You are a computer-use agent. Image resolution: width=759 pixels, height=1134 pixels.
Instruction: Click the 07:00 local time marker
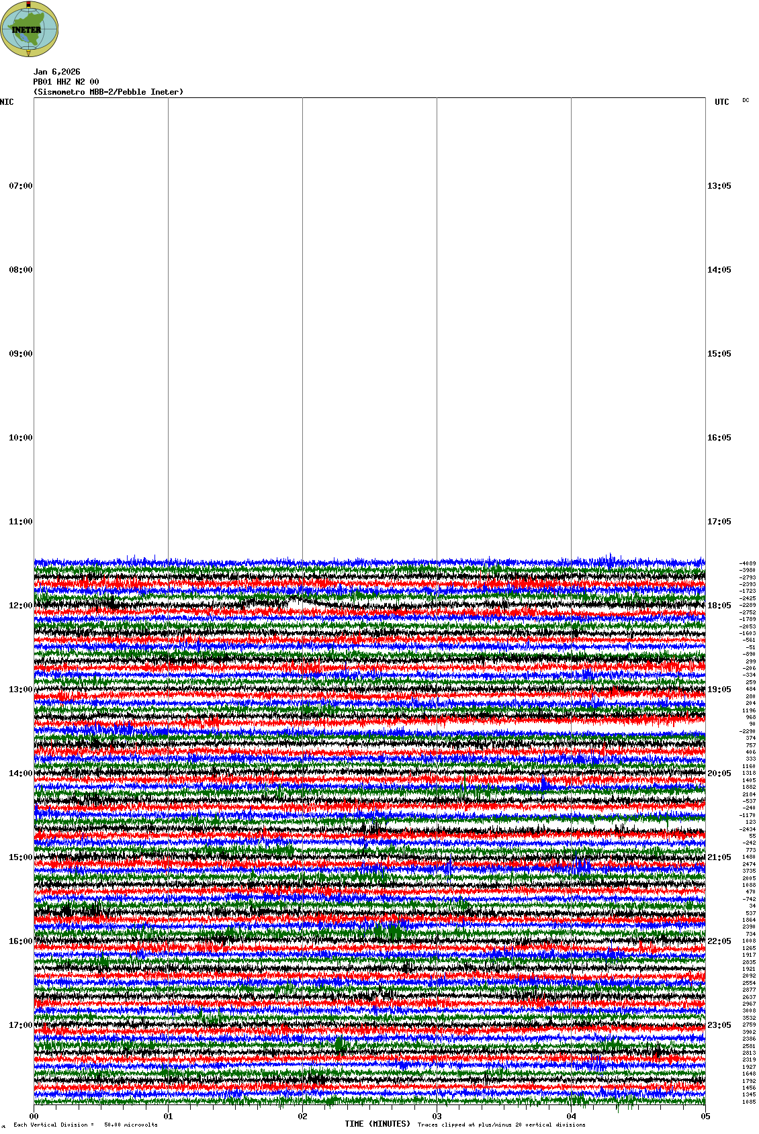point(20,186)
